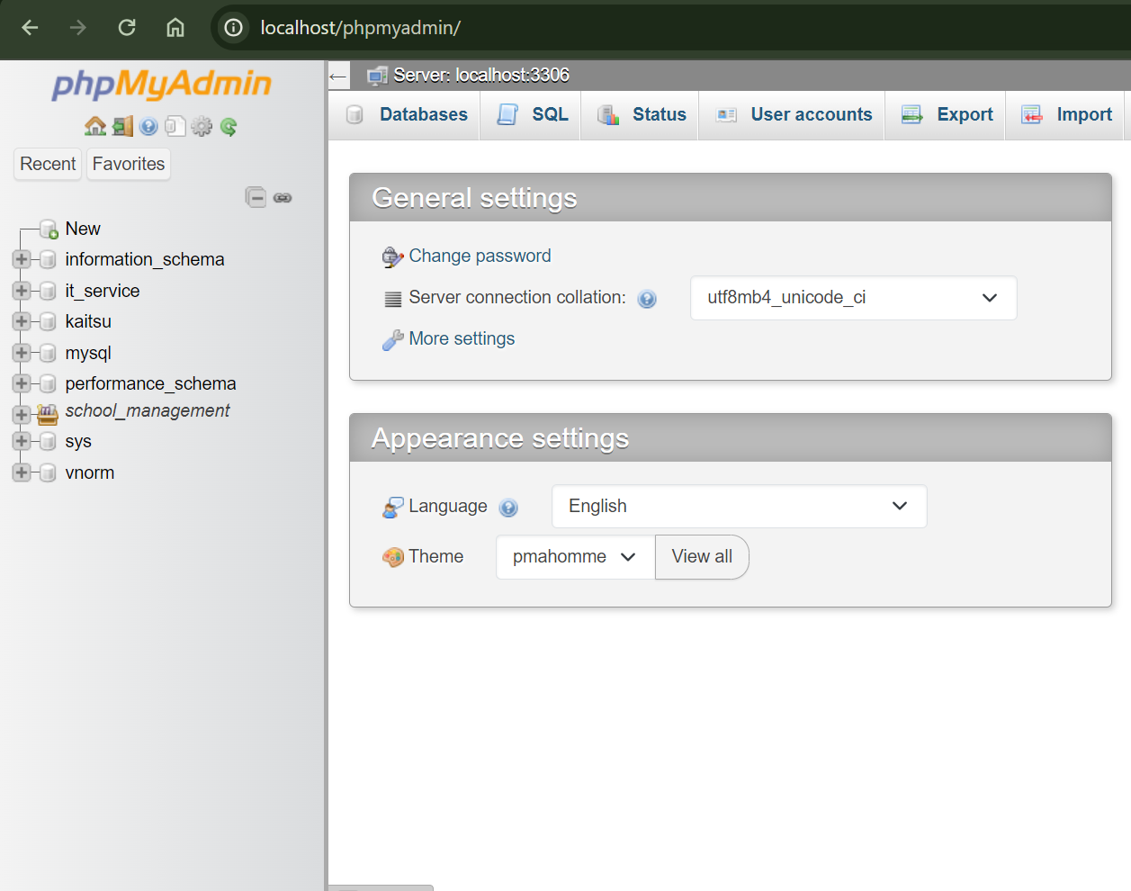
Task: Reload the browser page
Action: pos(127,28)
